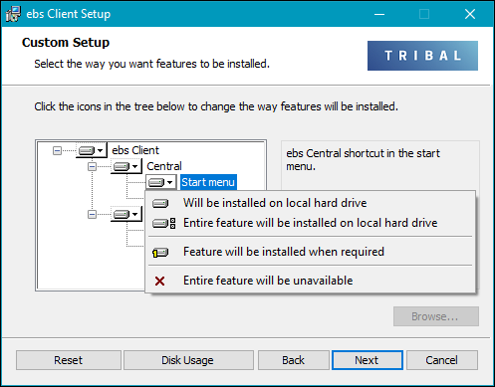Screen dimensions: 495x387
Task: Go Back to the previous step
Action: click(x=294, y=360)
